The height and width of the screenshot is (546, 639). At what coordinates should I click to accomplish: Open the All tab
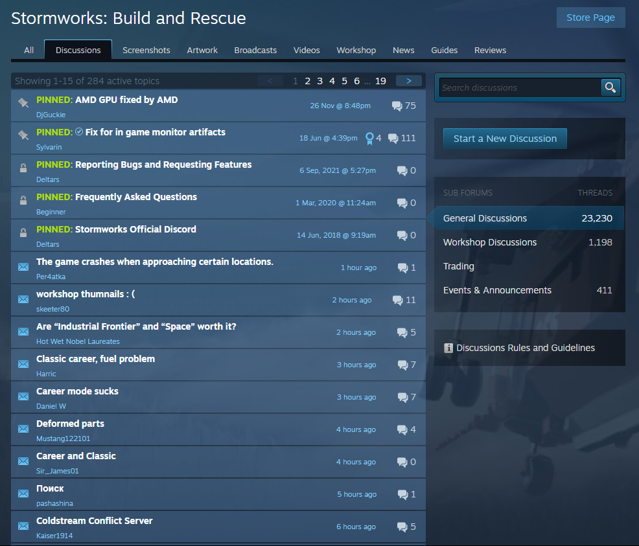29,51
